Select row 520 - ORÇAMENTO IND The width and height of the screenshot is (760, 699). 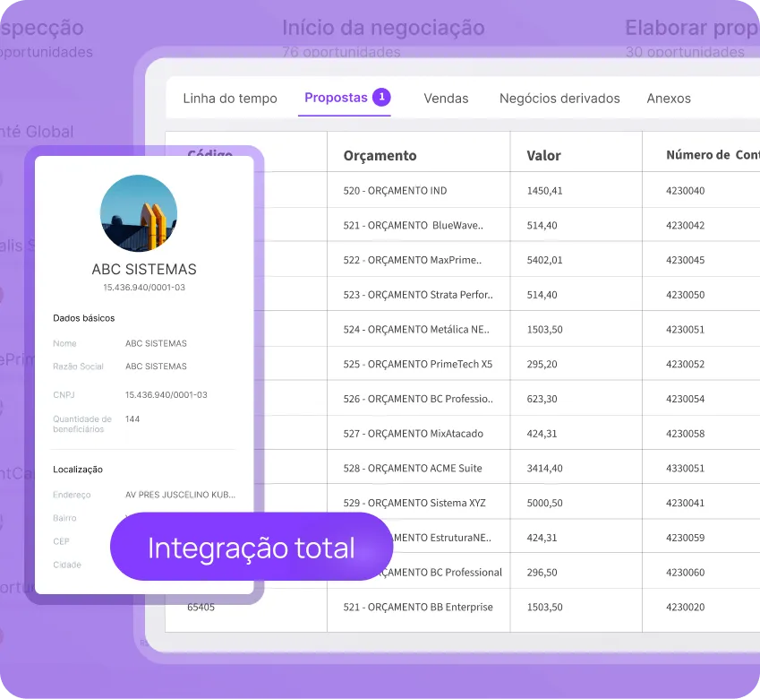pyautogui.click(x=395, y=189)
